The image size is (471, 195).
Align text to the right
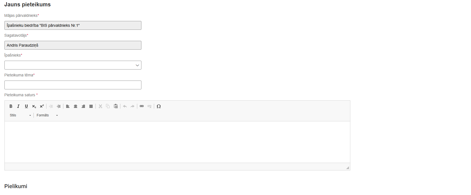pyautogui.click(x=83, y=106)
